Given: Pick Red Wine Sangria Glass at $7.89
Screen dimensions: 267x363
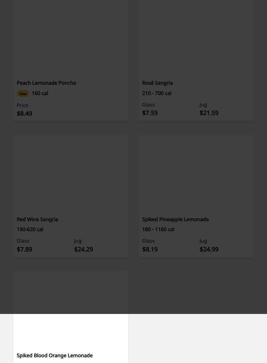Looking at the screenshot, I should click(24, 249).
